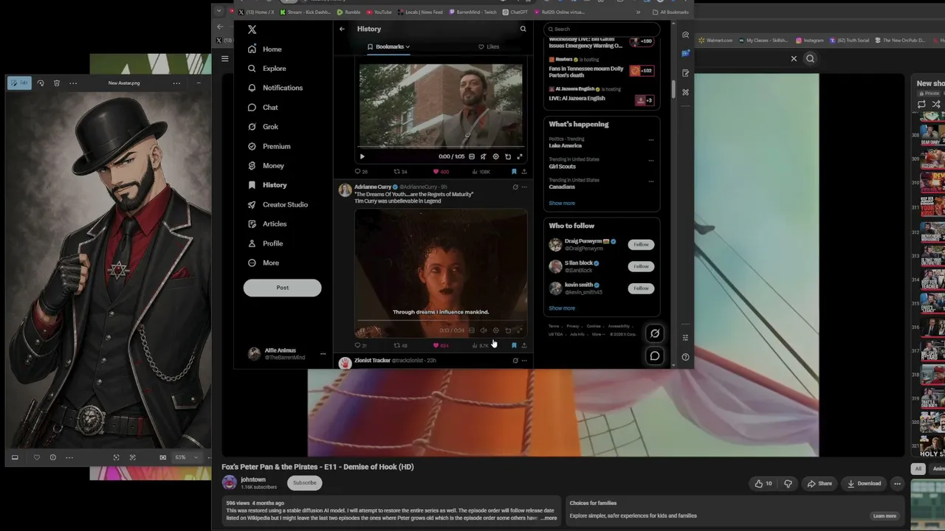Open Articles in X sidebar
Image resolution: width=945 pixels, height=531 pixels.
click(x=267, y=224)
